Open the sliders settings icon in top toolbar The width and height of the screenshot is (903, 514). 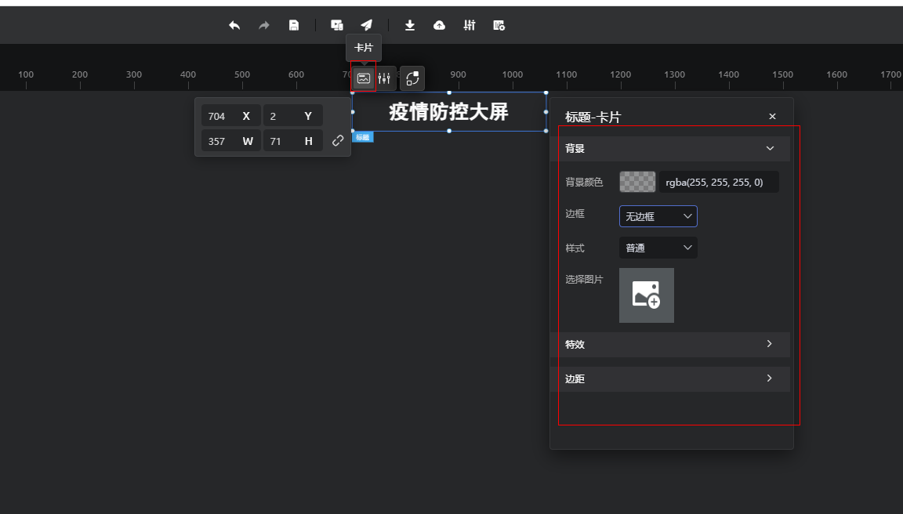[x=470, y=25]
